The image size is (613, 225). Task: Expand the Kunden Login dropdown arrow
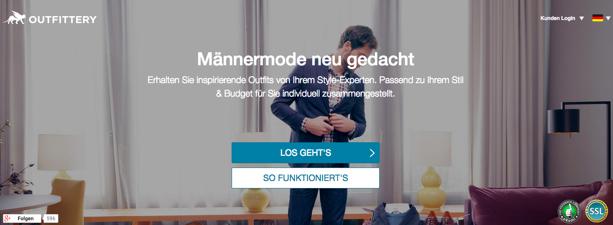tap(582, 18)
